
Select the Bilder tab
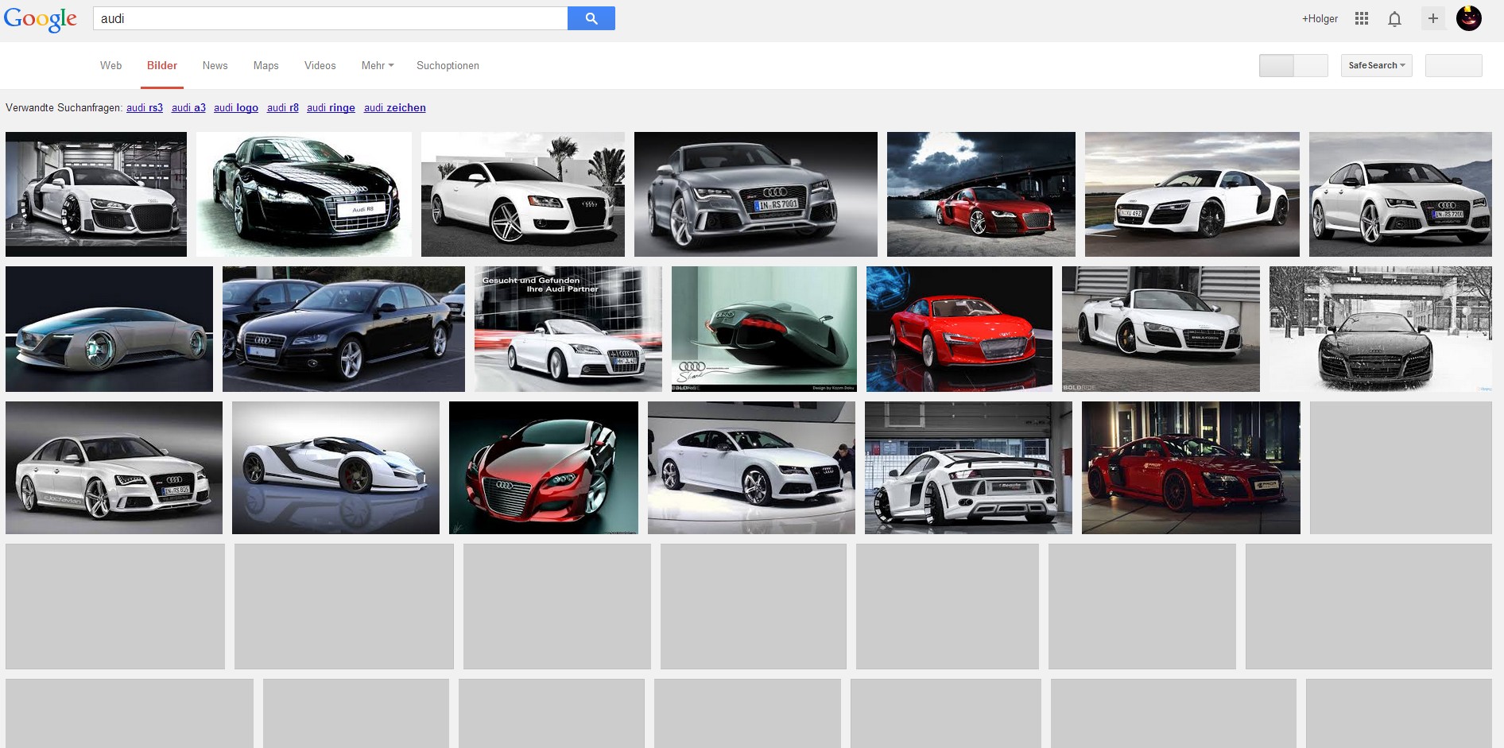pos(162,65)
